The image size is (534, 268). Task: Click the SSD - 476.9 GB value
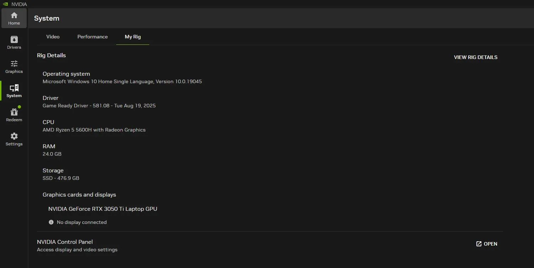[x=61, y=178]
